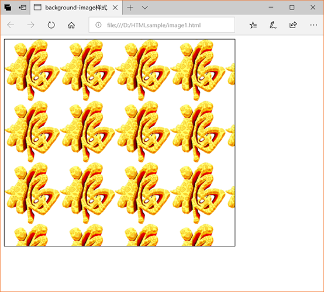Add notes with the pen icon
The height and width of the screenshot is (292, 324).
coord(273,25)
